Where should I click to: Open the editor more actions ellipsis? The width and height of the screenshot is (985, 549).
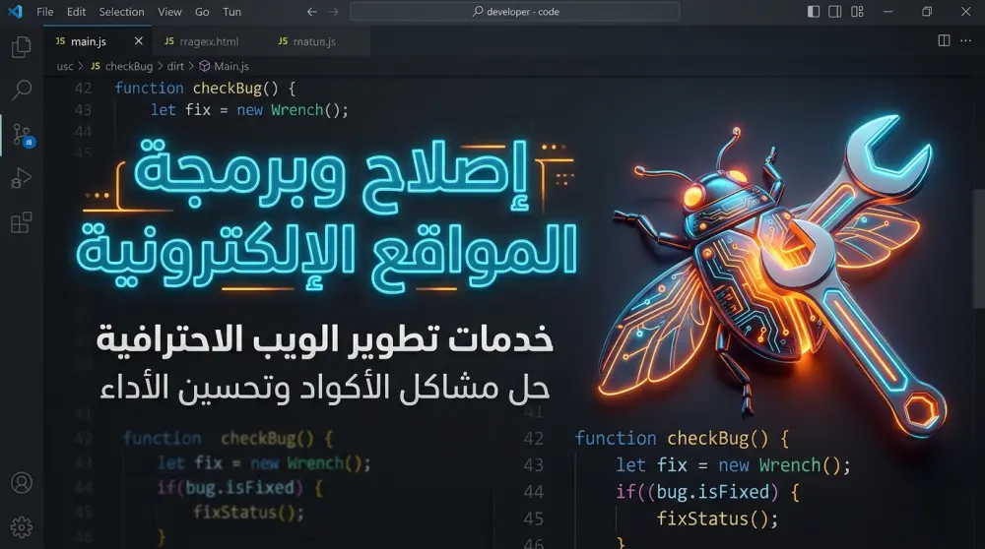(966, 40)
